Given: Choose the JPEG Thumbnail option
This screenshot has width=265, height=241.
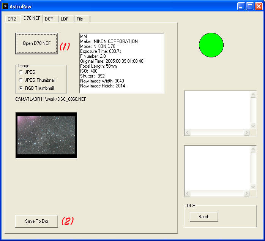Looking at the screenshot, I should pos(37,80).
